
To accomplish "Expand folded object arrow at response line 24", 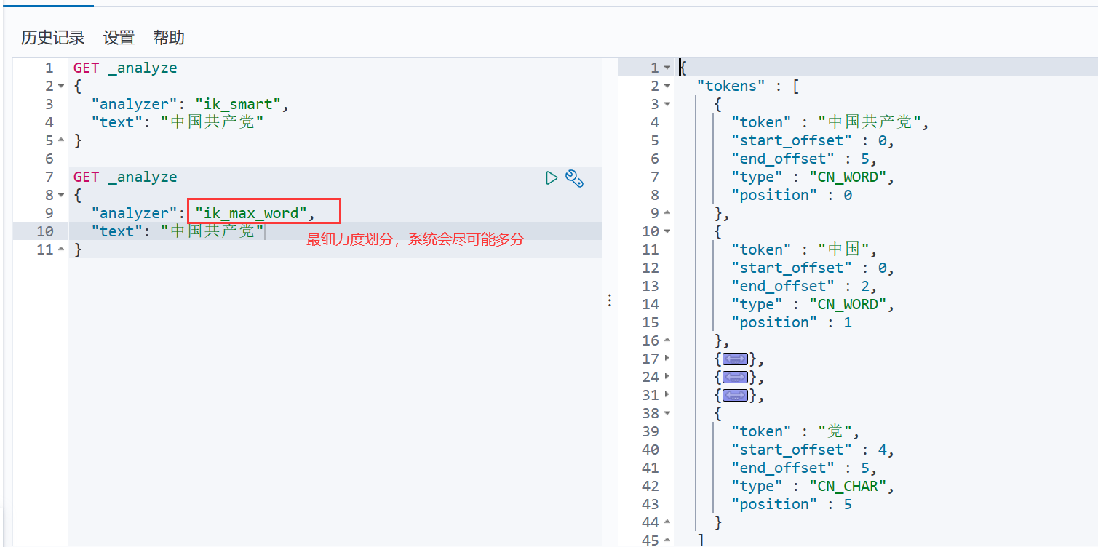I will coord(667,378).
